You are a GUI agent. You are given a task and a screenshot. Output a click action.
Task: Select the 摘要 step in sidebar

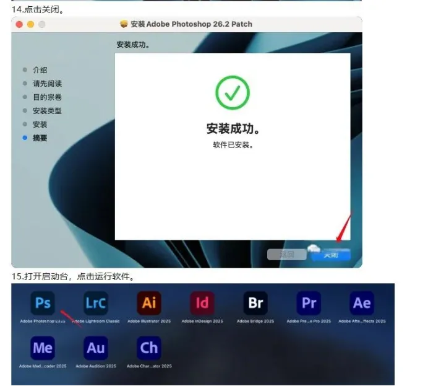[x=40, y=138]
